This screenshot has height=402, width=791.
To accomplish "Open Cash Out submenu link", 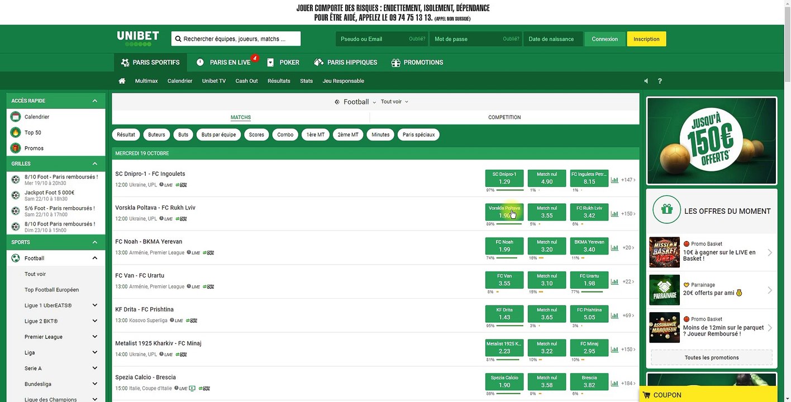I will pyautogui.click(x=246, y=81).
